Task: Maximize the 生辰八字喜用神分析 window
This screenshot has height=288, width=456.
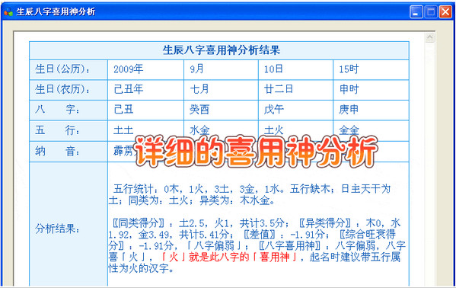Action: 431,12
